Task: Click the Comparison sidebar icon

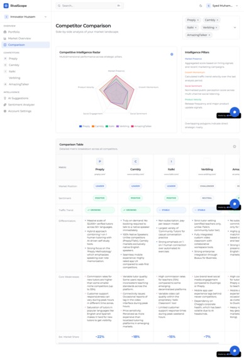Action: coord(5,45)
